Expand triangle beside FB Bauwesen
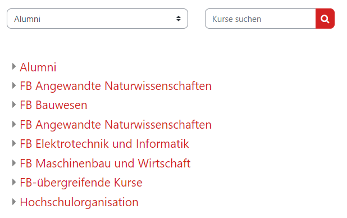Image resolution: width=347 pixels, height=218 pixels. tap(14, 105)
